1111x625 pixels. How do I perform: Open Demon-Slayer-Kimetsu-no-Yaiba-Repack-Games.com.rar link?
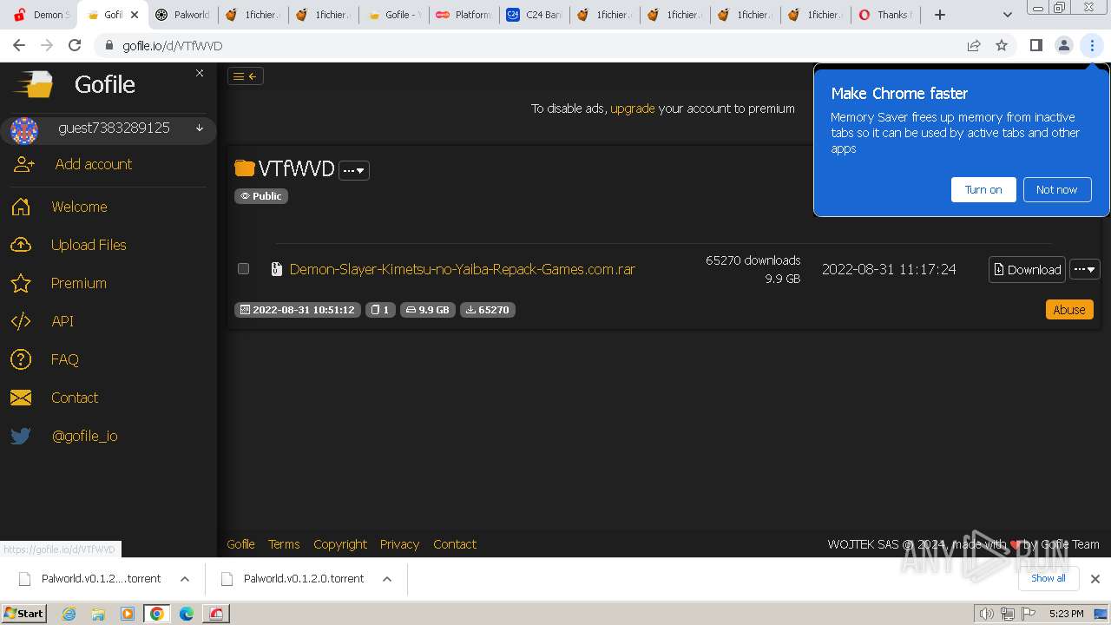click(x=463, y=269)
